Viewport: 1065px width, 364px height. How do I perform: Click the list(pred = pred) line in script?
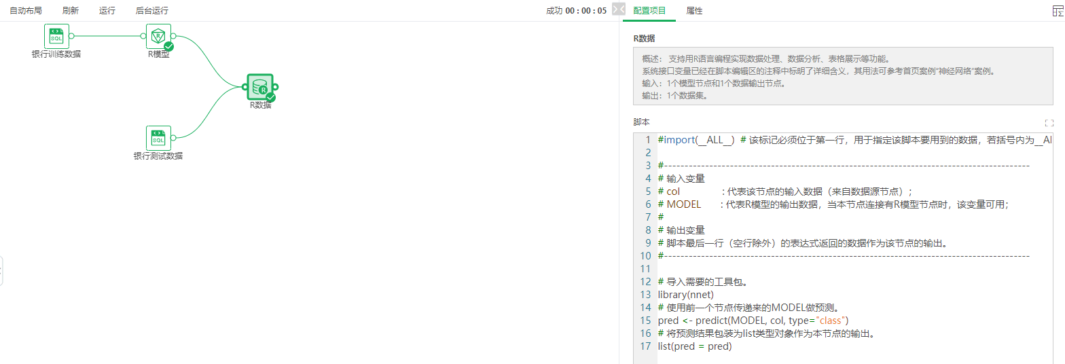pyautogui.click(x=694, y=346)
